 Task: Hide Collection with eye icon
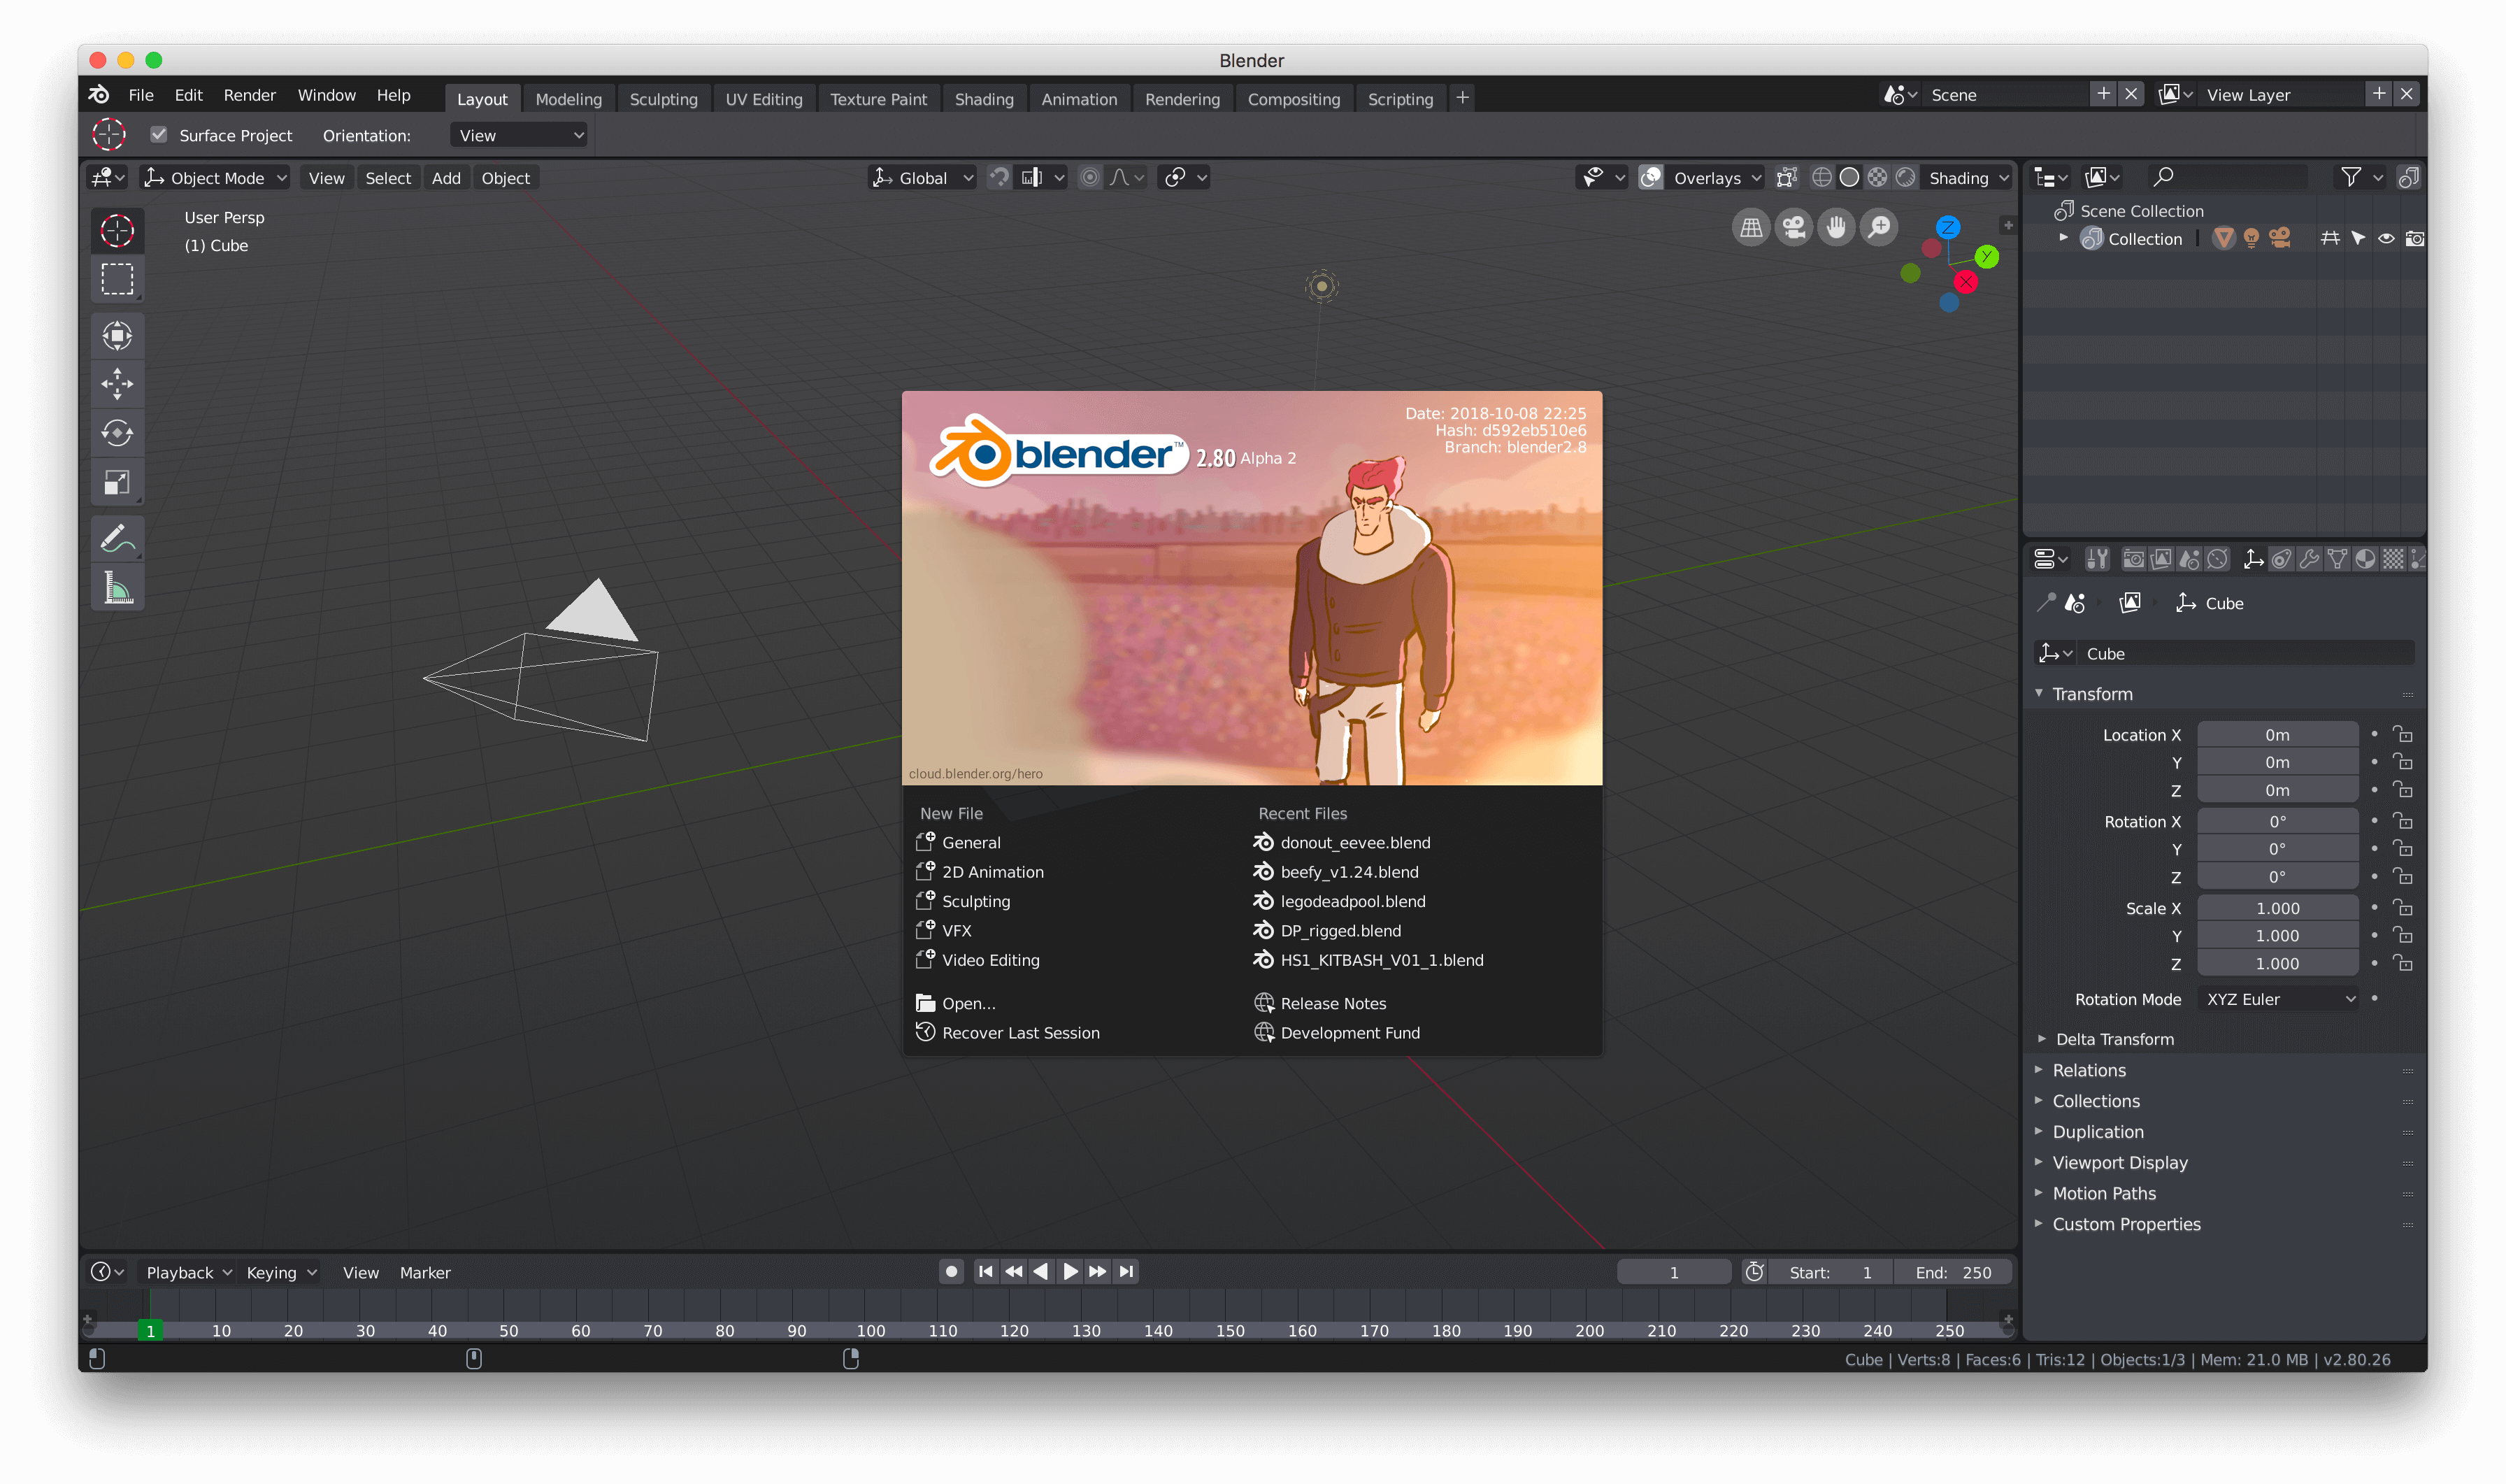2386,239
